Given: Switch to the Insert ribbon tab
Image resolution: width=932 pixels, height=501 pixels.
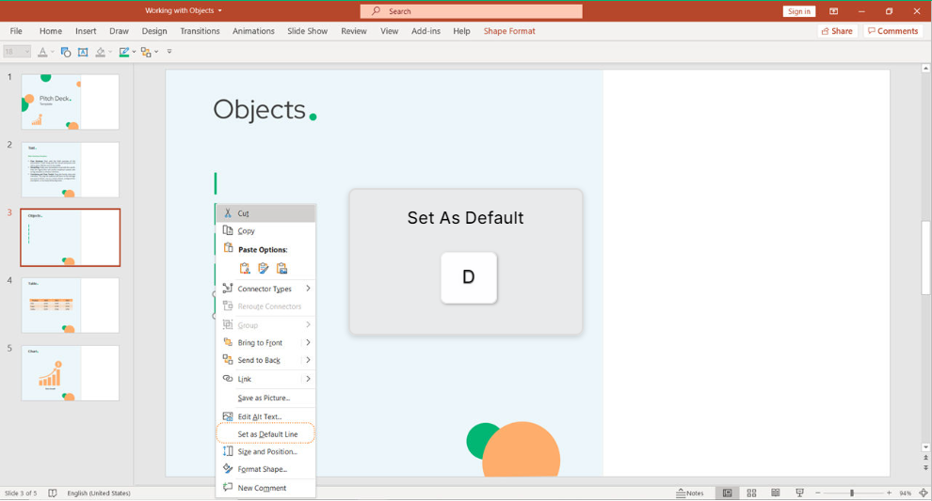Looking at the screenshot, I should [x=86, y=31].
